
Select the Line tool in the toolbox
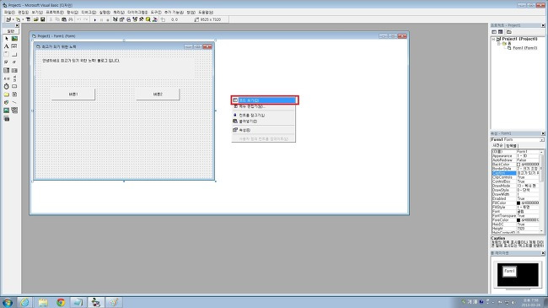pyautogui.click(x=14, y=102)
